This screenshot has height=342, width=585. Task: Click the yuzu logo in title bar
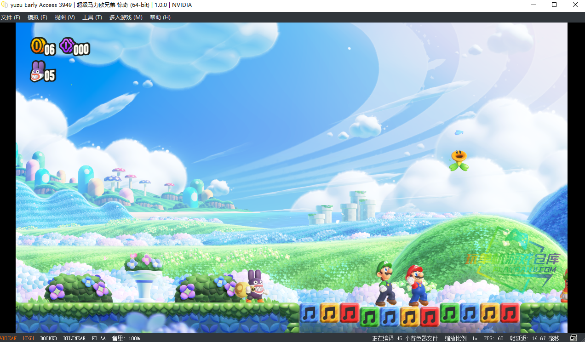5,5
